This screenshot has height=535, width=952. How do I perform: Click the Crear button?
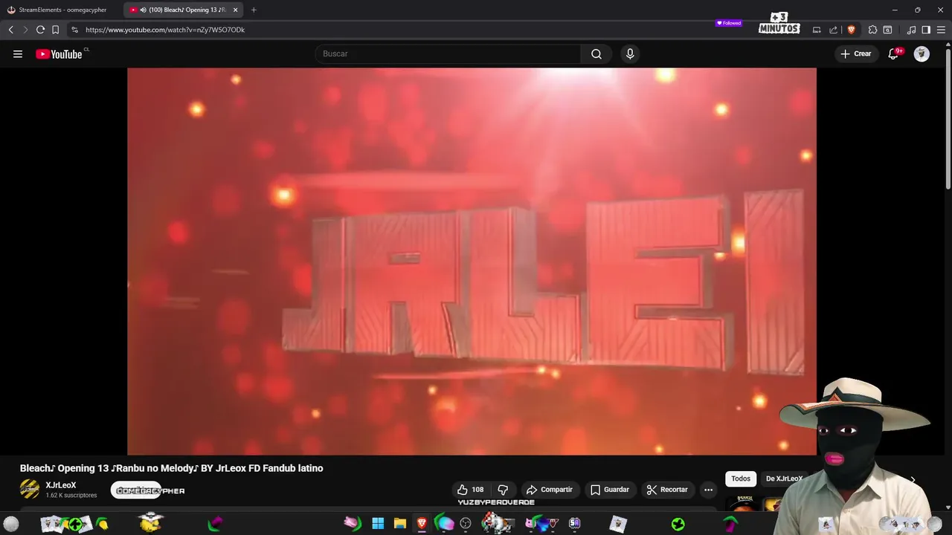pyautogui.click(x=856, y=53)
